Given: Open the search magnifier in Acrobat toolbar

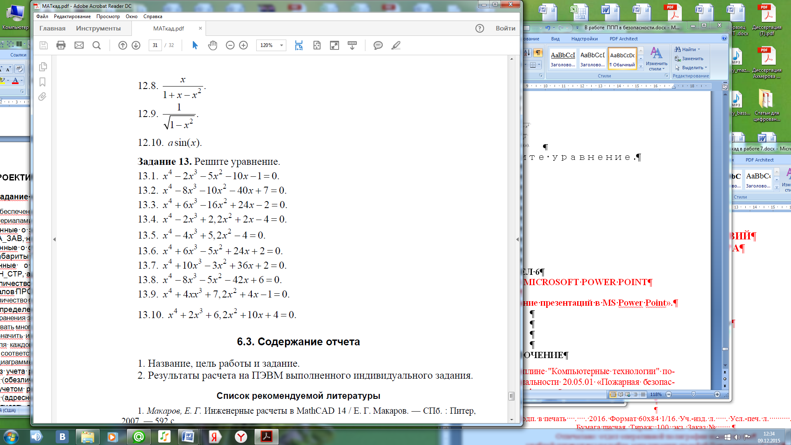Looking at the screenshot, I should [x=97, y=45].
